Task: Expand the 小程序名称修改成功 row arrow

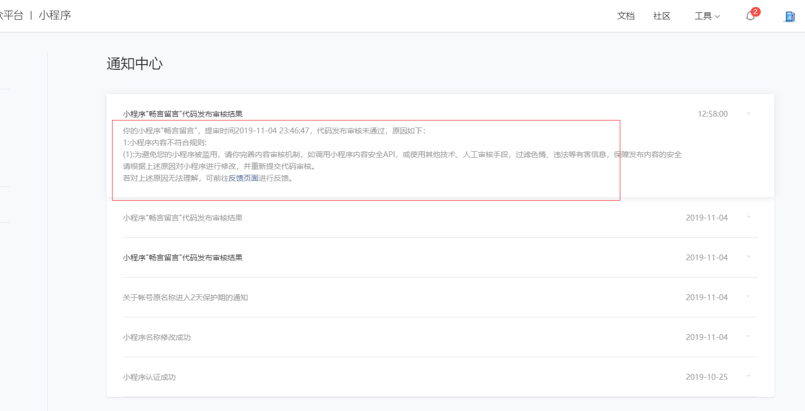Action: pos(748,337)
